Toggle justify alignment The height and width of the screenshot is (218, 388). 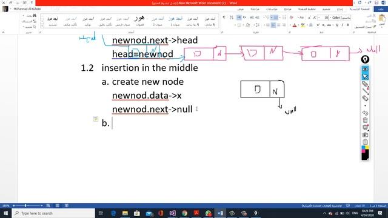coord(268,25)
